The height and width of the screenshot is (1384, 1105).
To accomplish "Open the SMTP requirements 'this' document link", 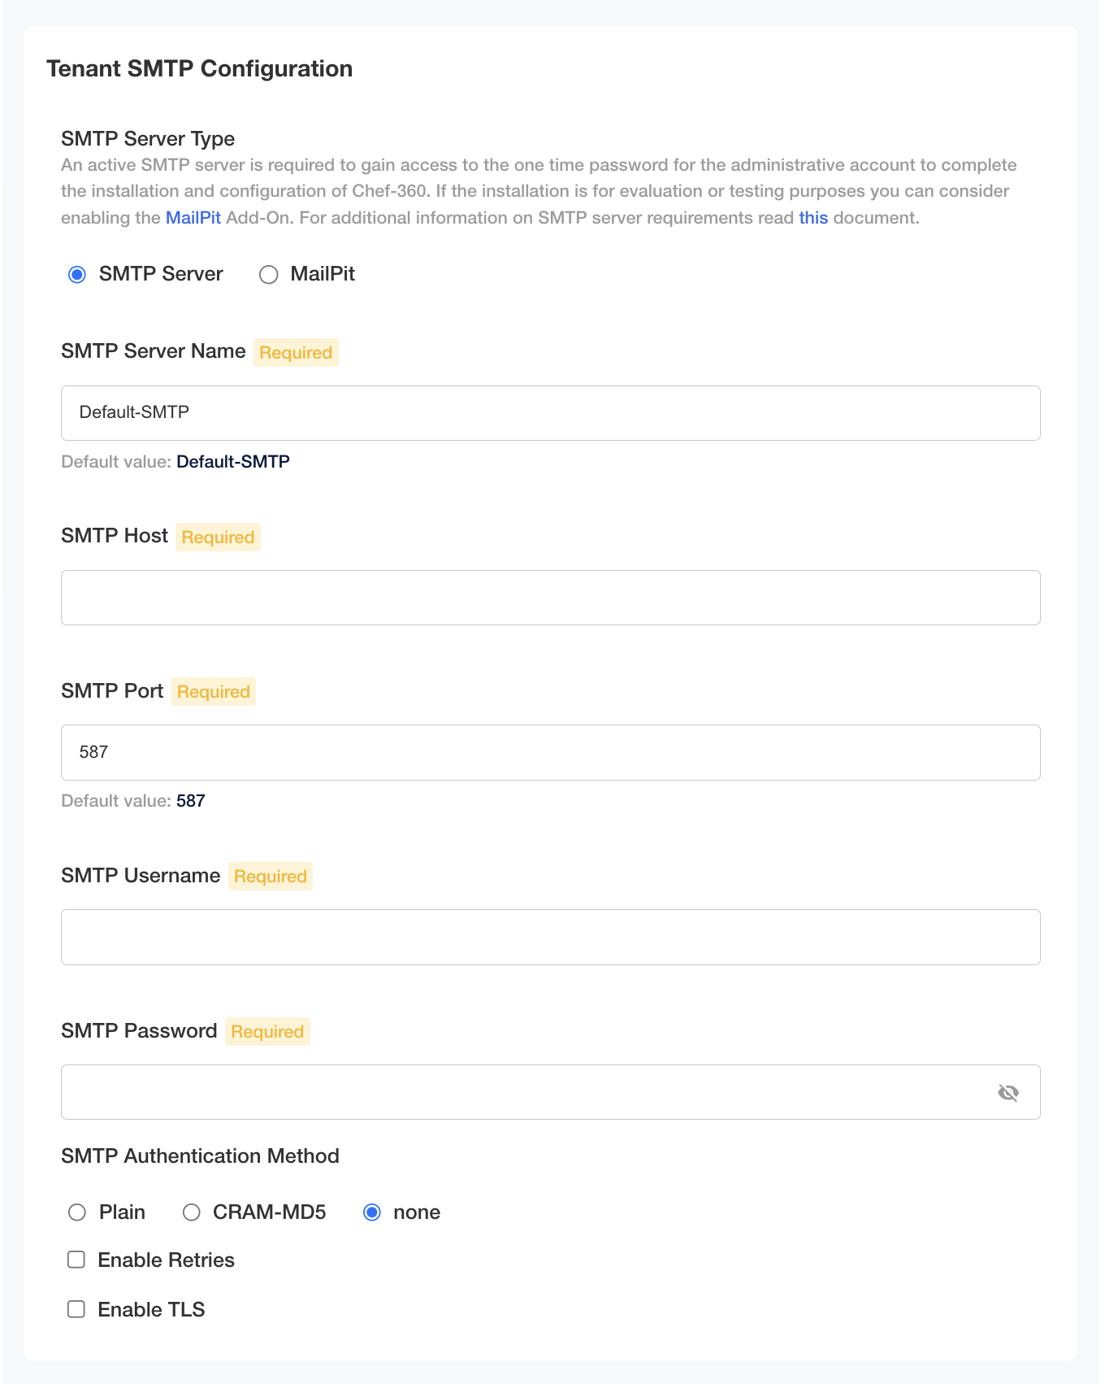I will (812, 217).
